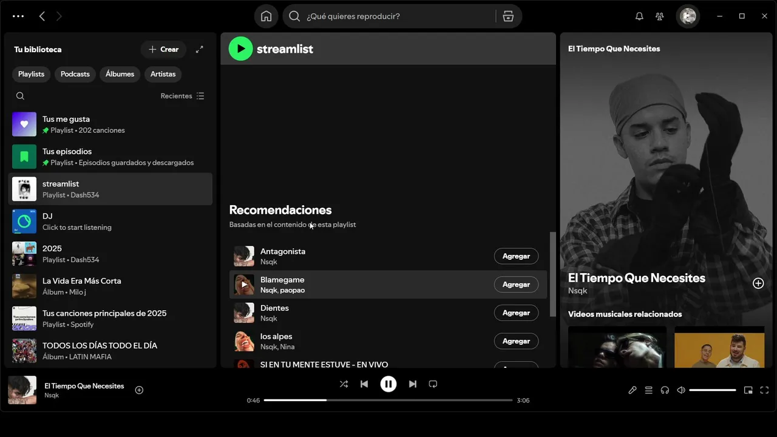Screen dimensions: 777x437
Task: Open Nsqk, paopao artist link
Action: coord(282,290)
